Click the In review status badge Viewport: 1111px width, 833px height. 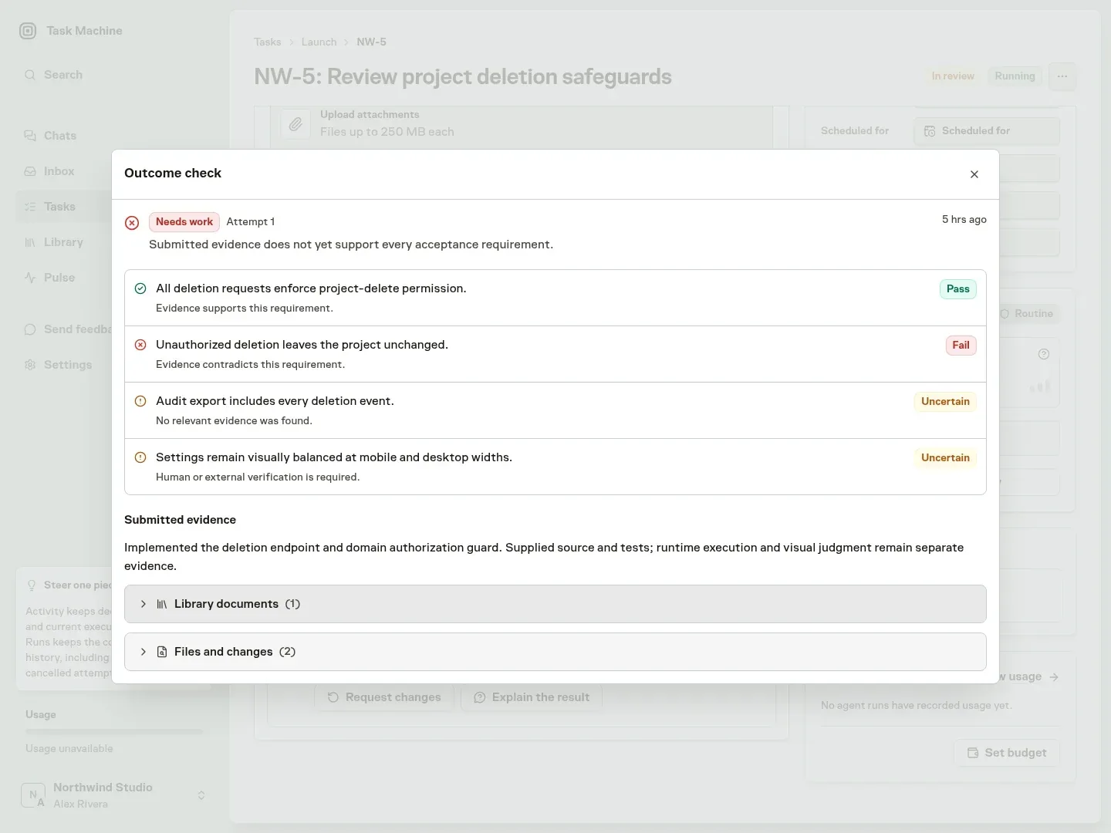pos(953,76)
